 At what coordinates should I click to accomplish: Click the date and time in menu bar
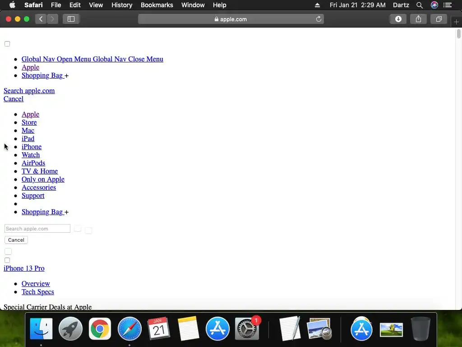point(357,5)
